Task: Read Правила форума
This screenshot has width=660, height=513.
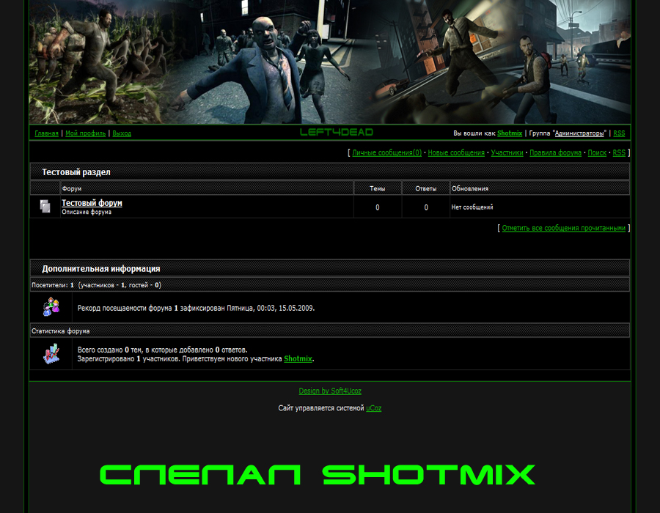Action: (556, 152)
